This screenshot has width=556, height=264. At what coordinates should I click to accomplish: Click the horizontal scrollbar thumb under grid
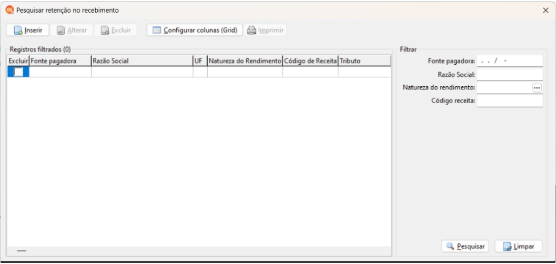click(x=22, y=251)
